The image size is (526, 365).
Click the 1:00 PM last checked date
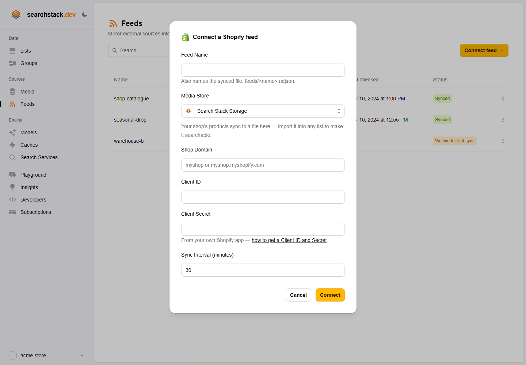pos(381,99)
